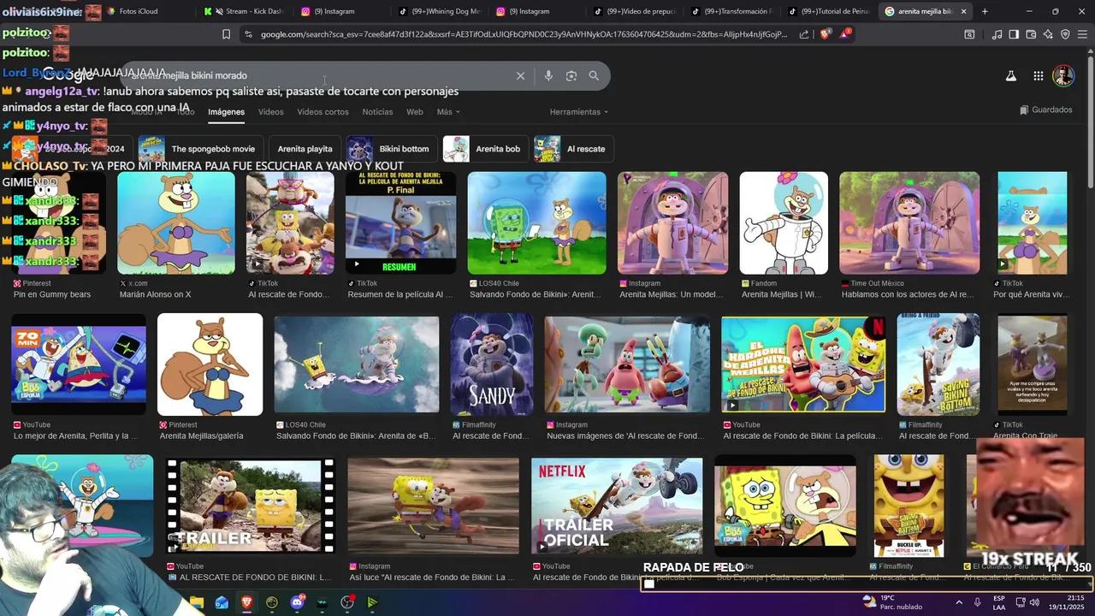Open the media playlist music note icon
Viewport: 1095px width, 616px height.
[997, 34]
